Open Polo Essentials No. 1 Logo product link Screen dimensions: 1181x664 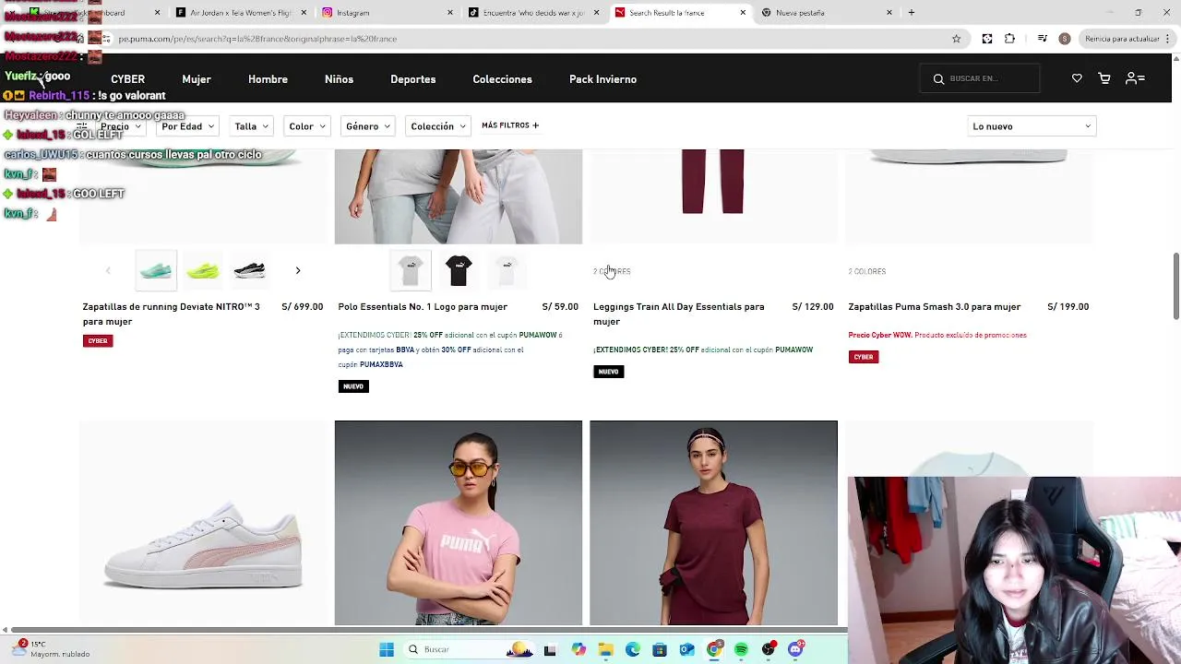click(x=423, y=306)
